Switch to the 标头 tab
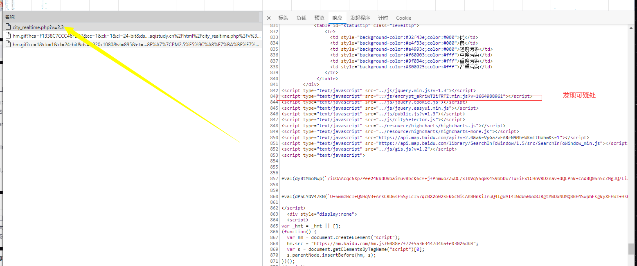Image resolution: width=637 pixels, height=266 pixels. 283,18
